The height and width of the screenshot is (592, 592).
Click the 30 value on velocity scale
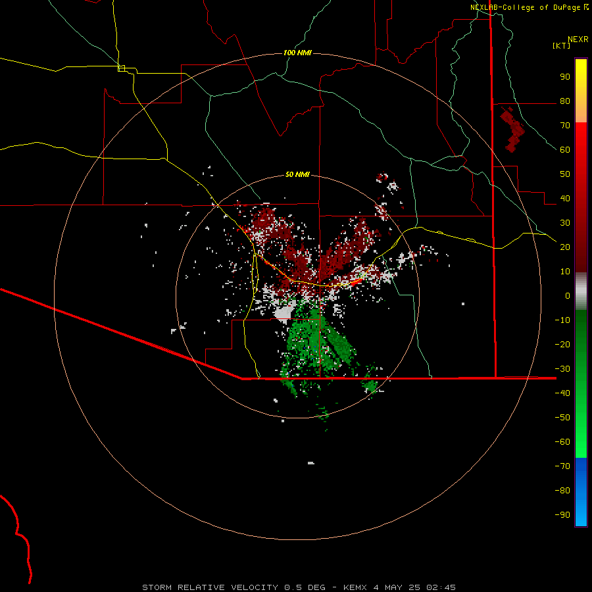point(565,223)
